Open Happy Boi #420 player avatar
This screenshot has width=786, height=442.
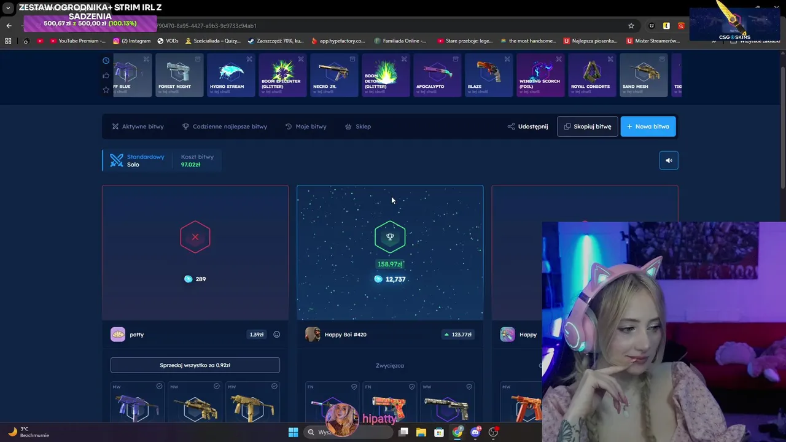click(313, 335)
